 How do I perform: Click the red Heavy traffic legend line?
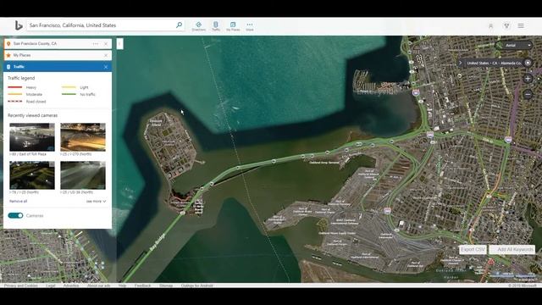[15, 87]
